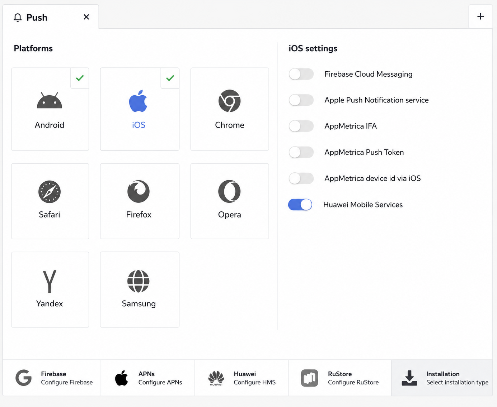The width and height of the screenshot is (497, 407).
Task: Uncheck the iOS platform checkmark
Action: click(170, 78)
